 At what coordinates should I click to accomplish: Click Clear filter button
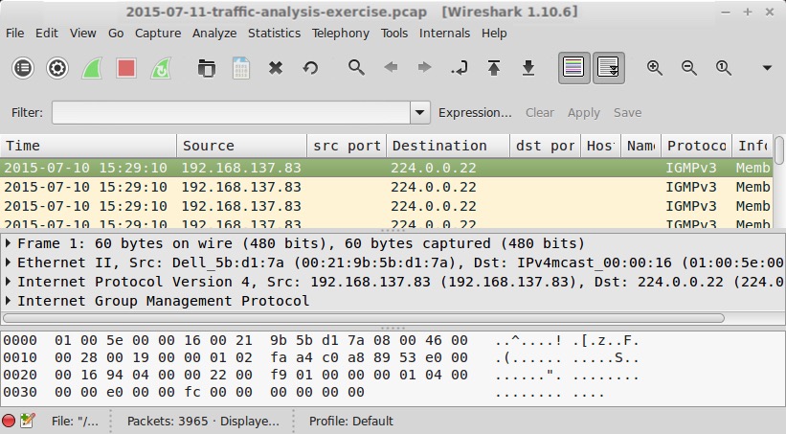(x=540, y=113)
